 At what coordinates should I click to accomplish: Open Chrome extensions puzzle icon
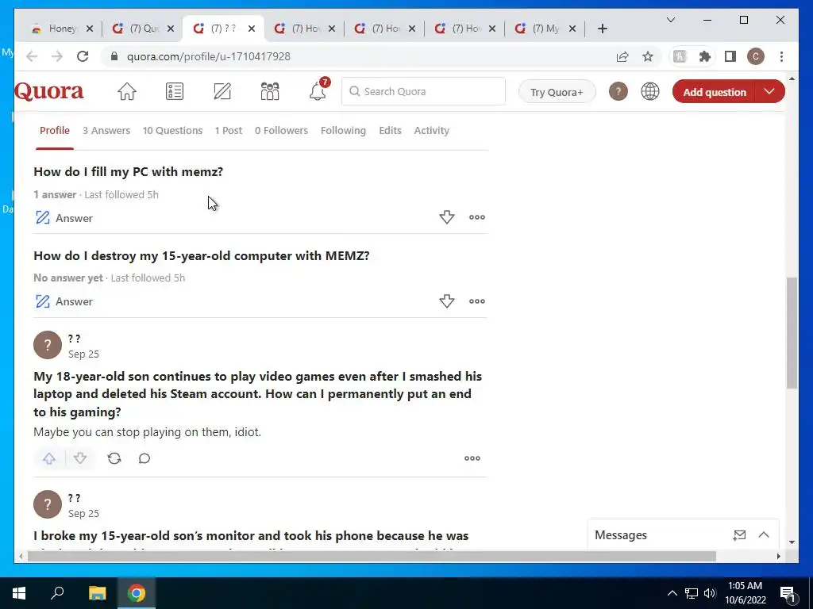coord(705,56)
